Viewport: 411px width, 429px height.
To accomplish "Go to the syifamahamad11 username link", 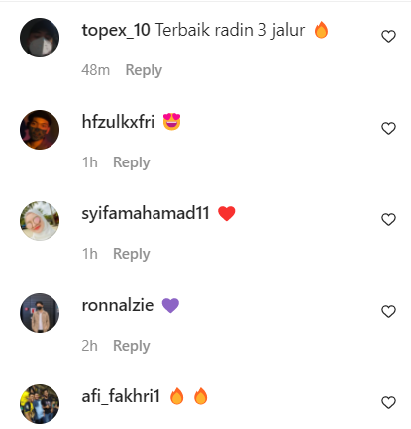I will pos(146,214).
